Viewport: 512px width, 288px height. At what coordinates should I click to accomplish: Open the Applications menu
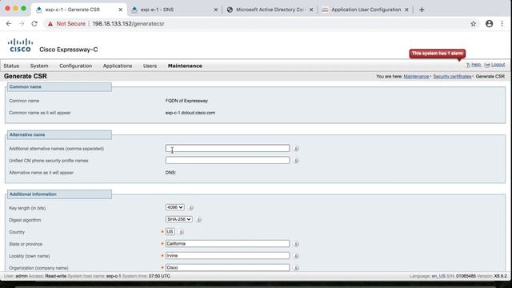pyautogui.click(x=118, y=66)
